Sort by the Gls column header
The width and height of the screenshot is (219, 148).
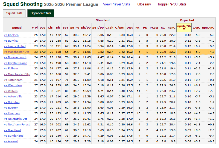[50, 27]
